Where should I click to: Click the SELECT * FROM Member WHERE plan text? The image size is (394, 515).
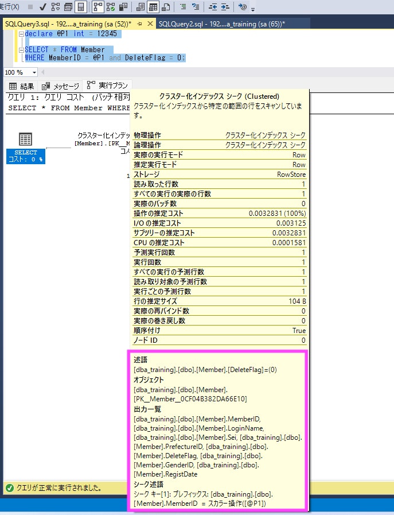pos(68,108)
